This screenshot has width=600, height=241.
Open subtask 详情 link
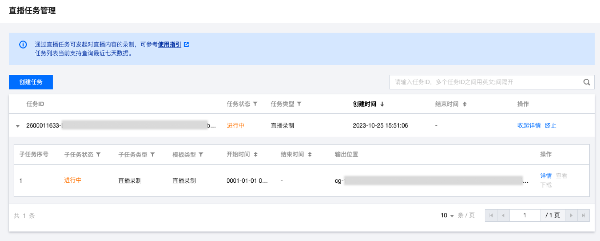point(546,176)
